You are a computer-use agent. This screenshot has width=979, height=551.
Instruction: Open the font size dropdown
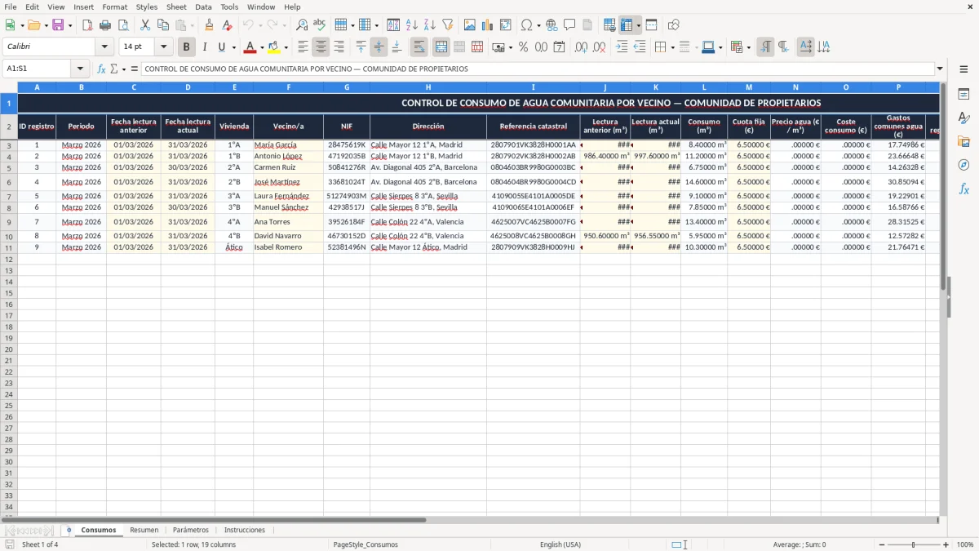coord(164,47)
